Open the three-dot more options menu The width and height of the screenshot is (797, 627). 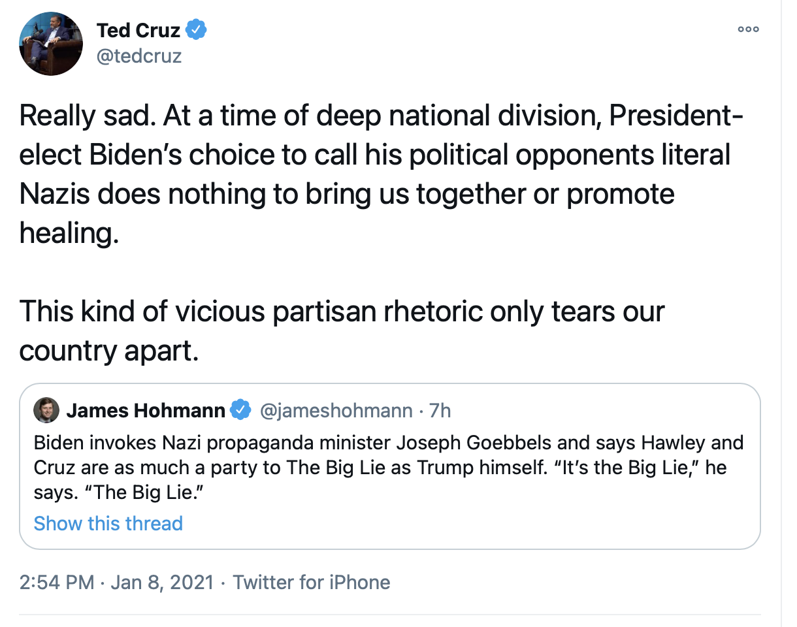click(748, 29)
